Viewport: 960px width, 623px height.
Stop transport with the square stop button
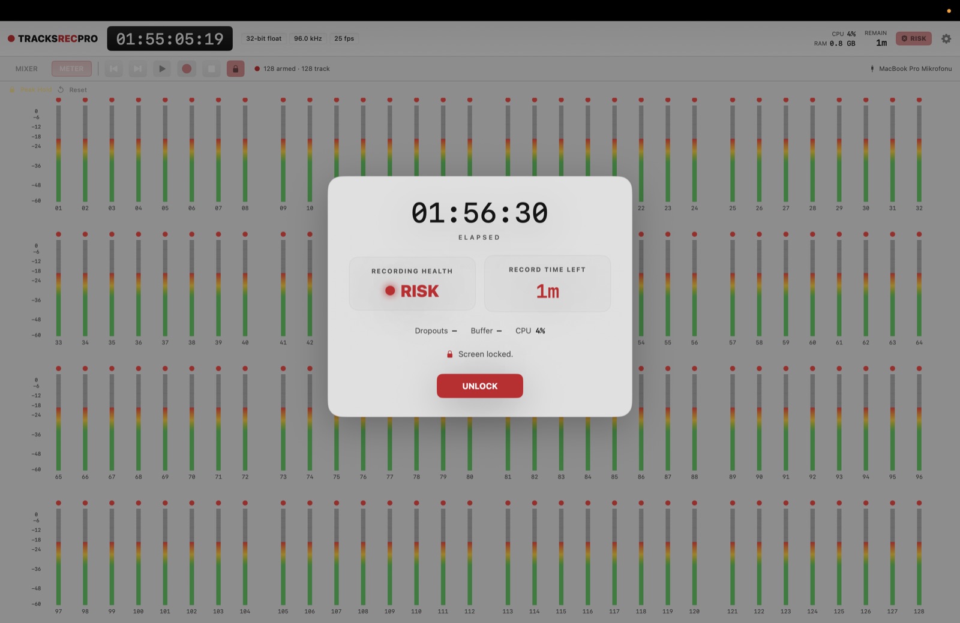coord(211,68)
